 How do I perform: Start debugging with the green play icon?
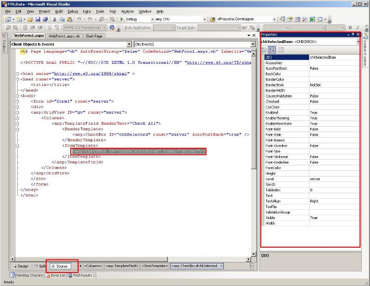coord(122,19)
